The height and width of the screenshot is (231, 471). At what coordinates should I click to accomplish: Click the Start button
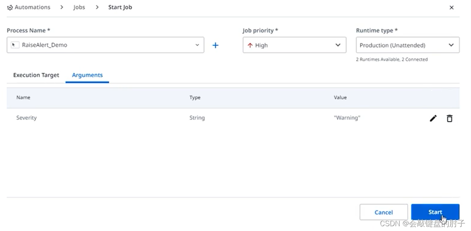click(435, 212)
